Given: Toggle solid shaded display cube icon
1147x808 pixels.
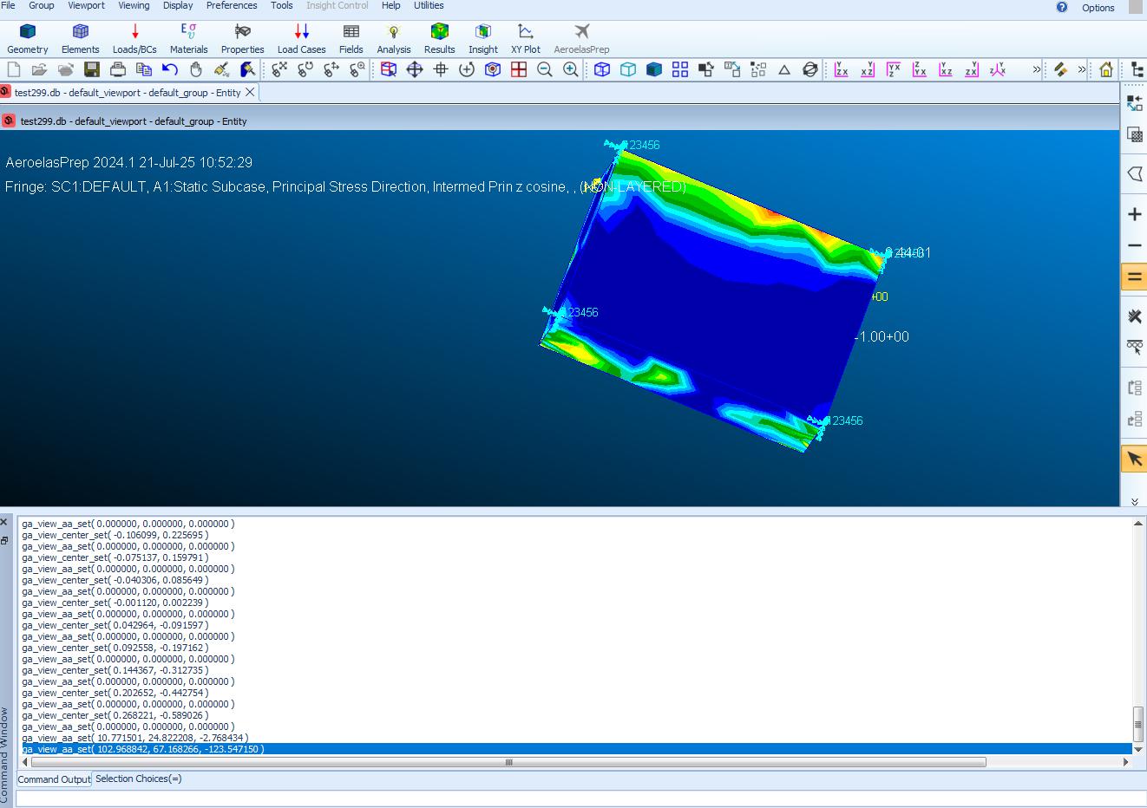Looking at the screenshot, I should point(654,69).
